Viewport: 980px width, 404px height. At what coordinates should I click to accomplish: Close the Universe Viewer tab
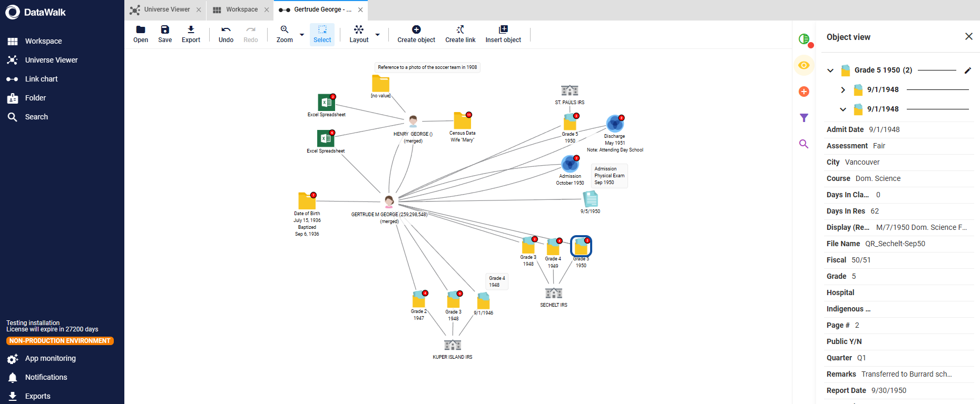[x=199, y=9]
